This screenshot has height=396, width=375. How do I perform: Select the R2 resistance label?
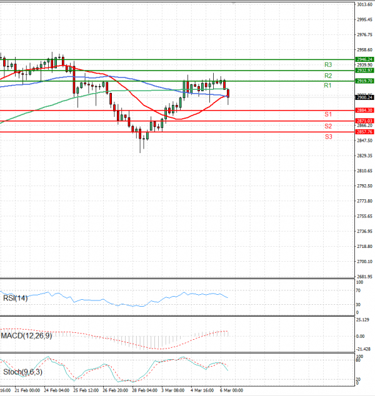coord(327,76)
